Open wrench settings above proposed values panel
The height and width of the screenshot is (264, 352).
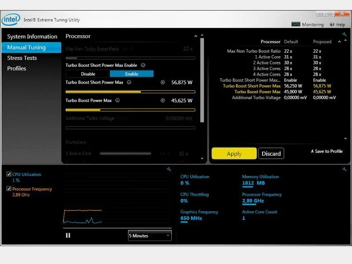point(345,34)
